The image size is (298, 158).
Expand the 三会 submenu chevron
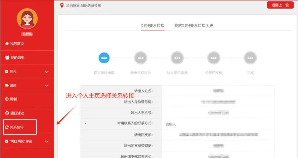pyautogui.click(x=47, y=72)
